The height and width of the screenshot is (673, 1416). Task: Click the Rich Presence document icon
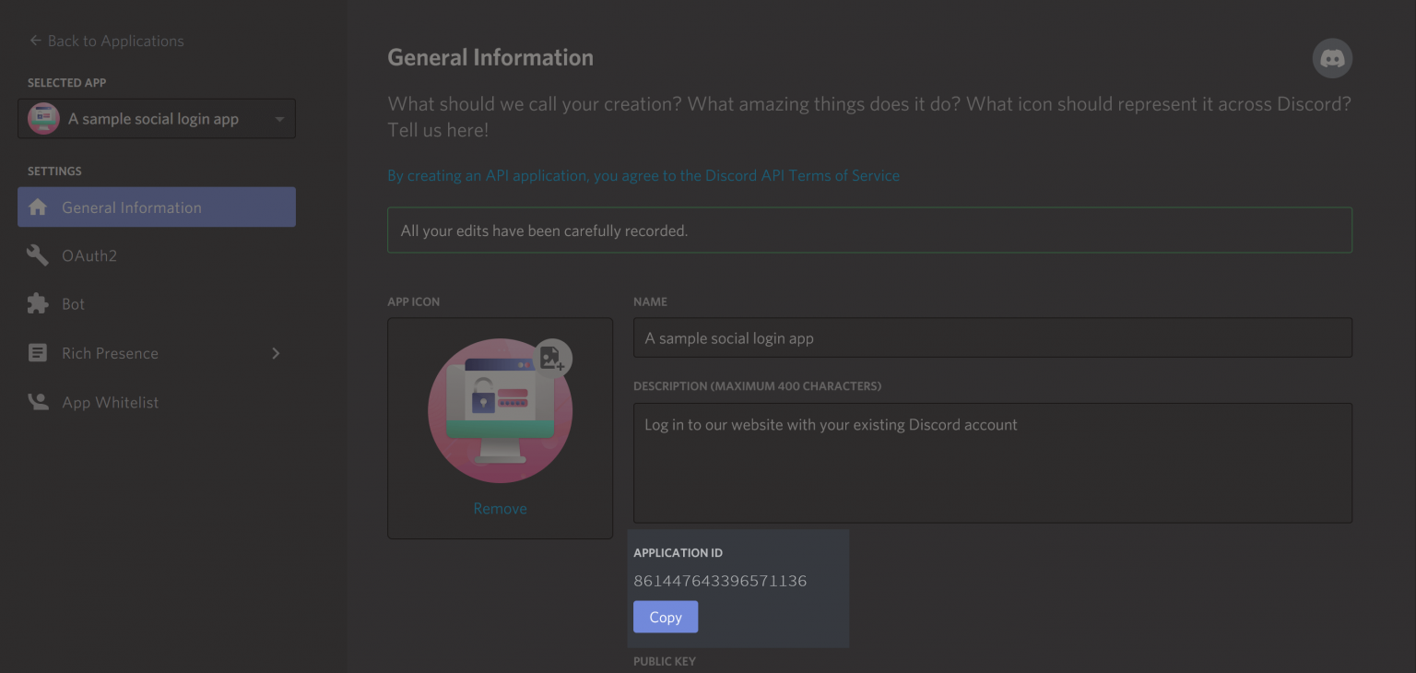pyautogui.click(x=37, y=352)
